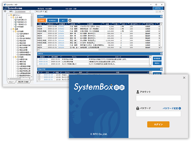Open 仕訳伝票発行 report in tree
191x141 pixels.
click(23, 34)
